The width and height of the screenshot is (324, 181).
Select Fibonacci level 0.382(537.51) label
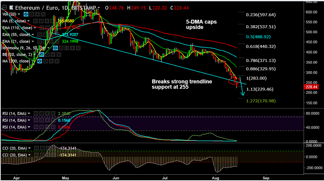click(261, 27)
